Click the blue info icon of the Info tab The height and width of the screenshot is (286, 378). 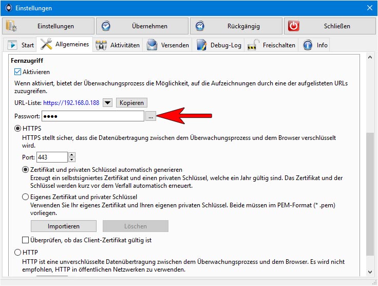pyautogui.click(x=308, y=45)
